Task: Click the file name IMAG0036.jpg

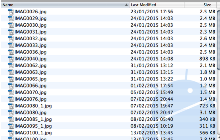Action: pyautogui.click(x=30, y=52)
